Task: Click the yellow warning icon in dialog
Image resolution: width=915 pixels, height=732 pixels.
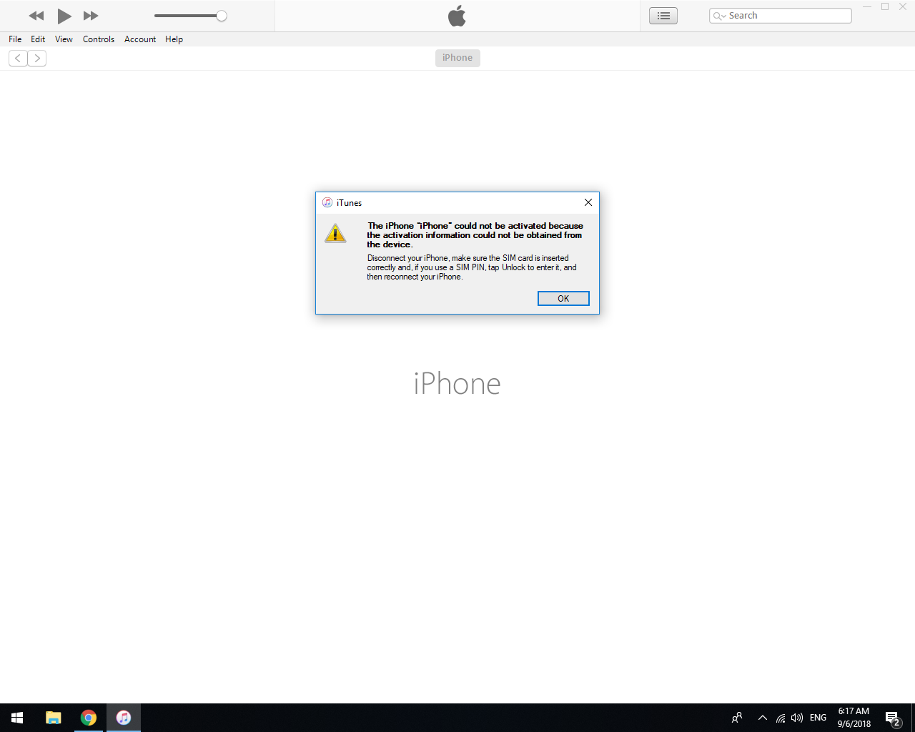Action: coord(335,233)
